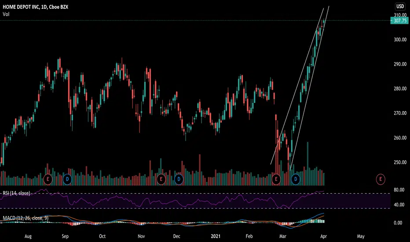
Task: Click the Dec label on time axis
Action: [177, 236]
